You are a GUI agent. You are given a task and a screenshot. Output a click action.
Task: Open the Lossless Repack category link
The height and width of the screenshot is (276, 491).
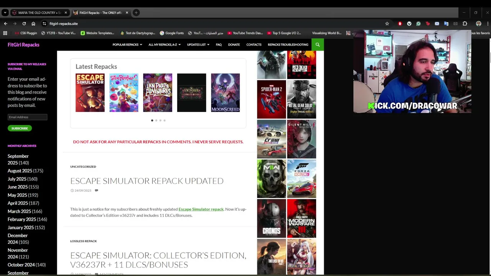(x=83, y=241)
